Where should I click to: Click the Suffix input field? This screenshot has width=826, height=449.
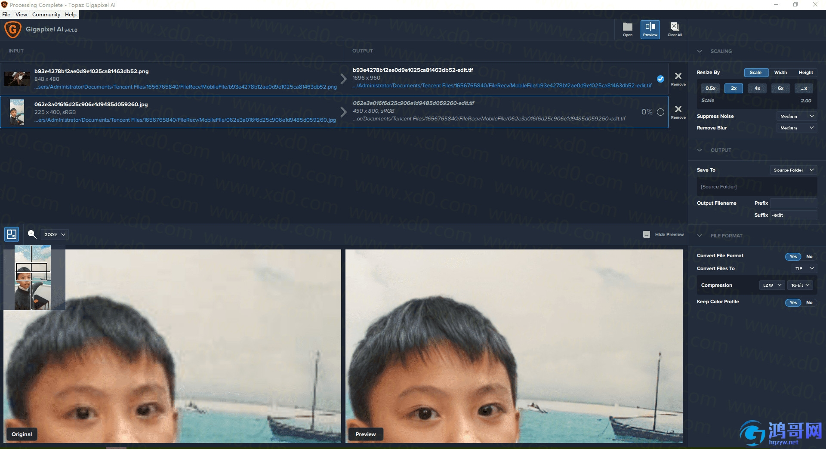pos(793,215)
